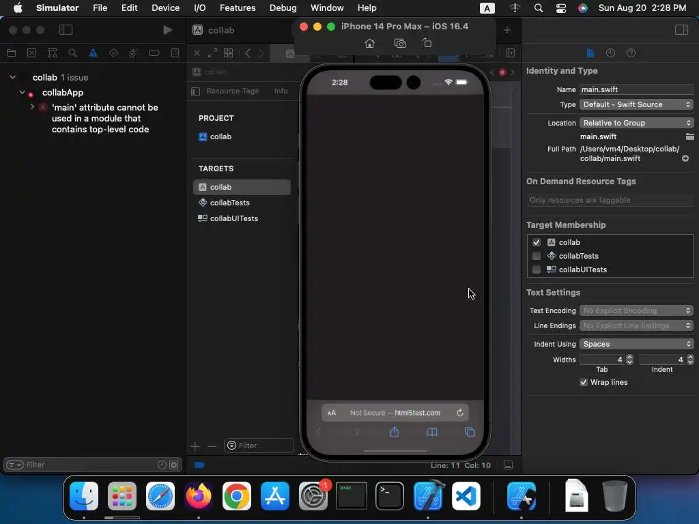
Task: Open the Type Default Swift Source dropdown
Action: (636, 104)
